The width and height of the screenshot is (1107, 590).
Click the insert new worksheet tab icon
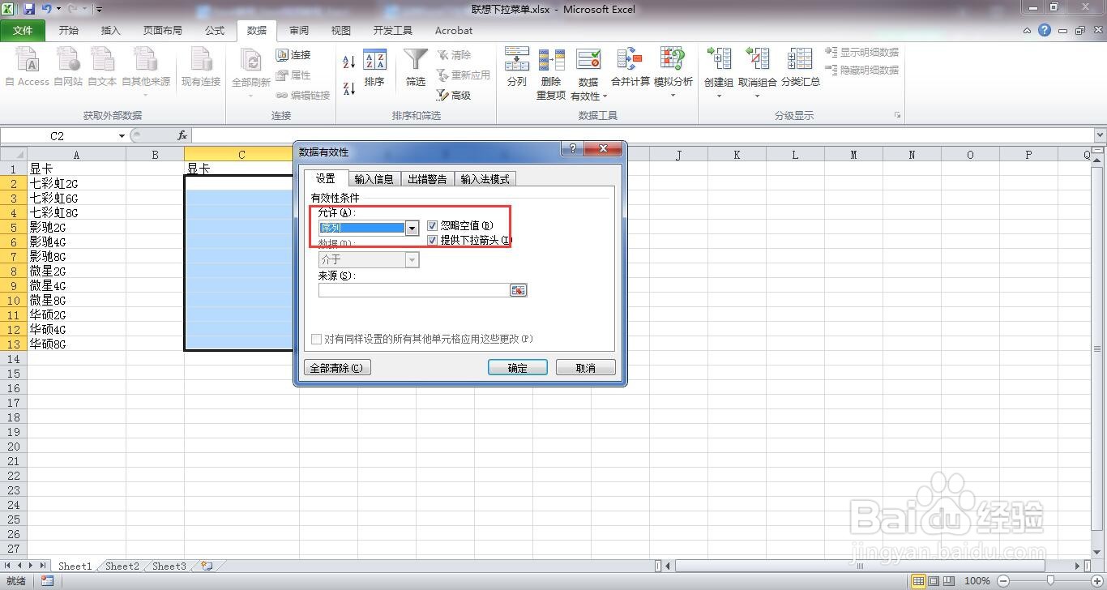click(x=207, y=566)
